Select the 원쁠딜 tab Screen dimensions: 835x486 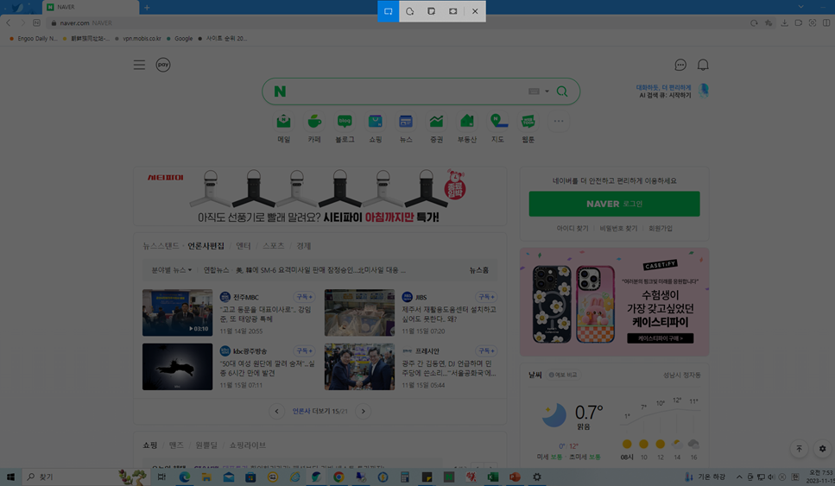(206, 445)
